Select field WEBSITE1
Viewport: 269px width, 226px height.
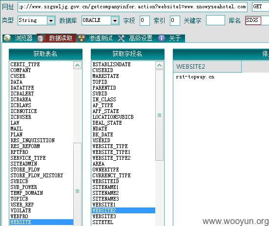click(x=104, y=205)
